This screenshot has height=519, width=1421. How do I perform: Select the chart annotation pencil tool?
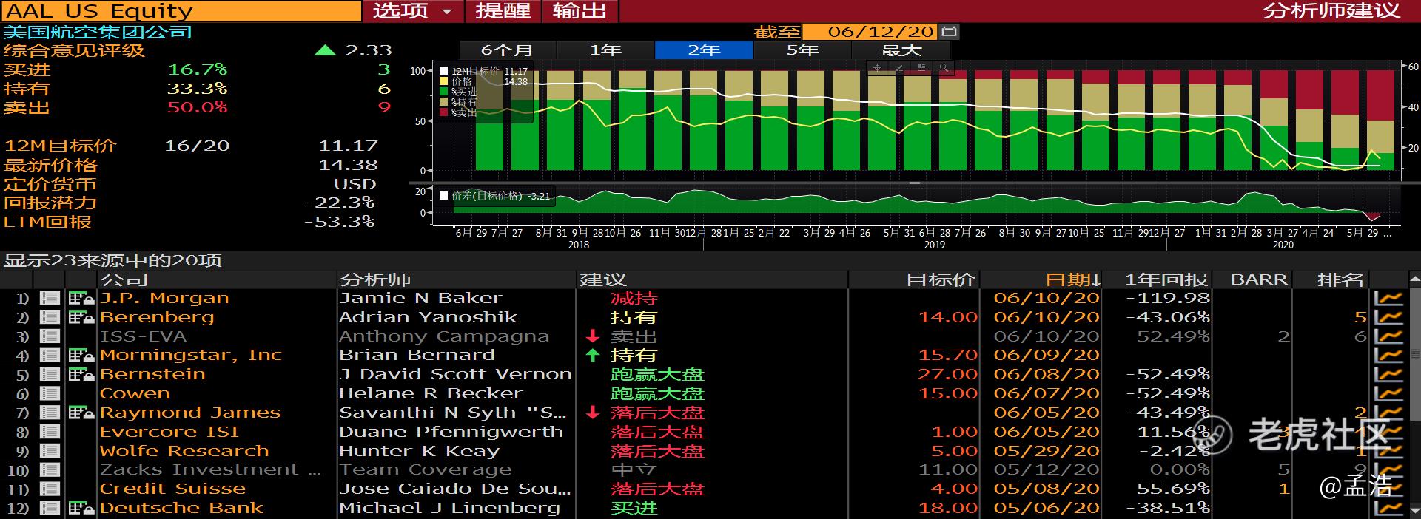click(899, 68)
